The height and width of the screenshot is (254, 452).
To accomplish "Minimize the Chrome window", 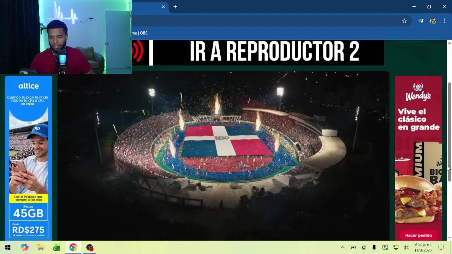I will pos(414,7).
